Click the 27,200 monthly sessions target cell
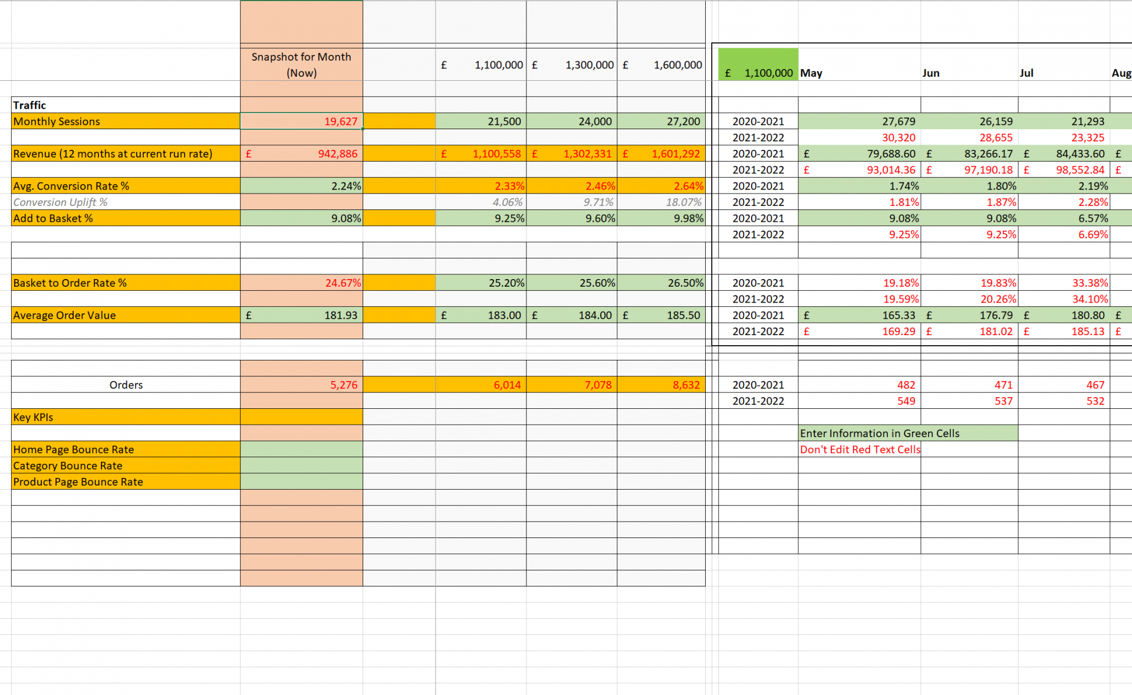Image resolution: width=1132 pixels, height=695 pixels. pos(661,121)
